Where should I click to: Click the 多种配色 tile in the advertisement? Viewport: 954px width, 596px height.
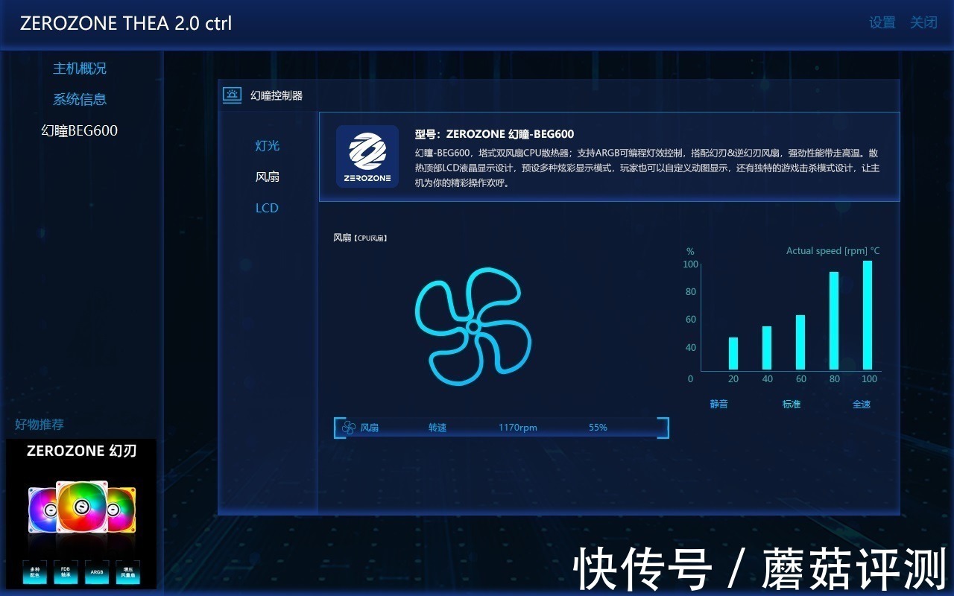point(34,572)
